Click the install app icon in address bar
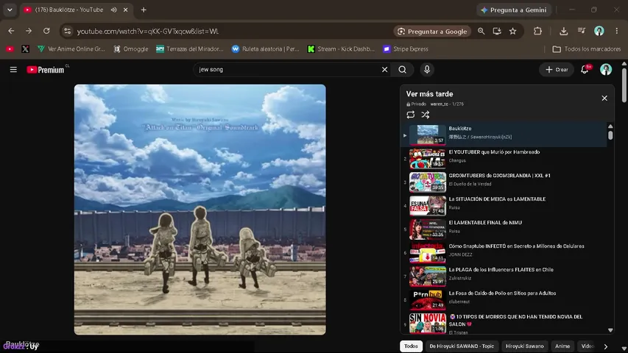This screenshot has width=628, height=353. click(x=497, y=31)
